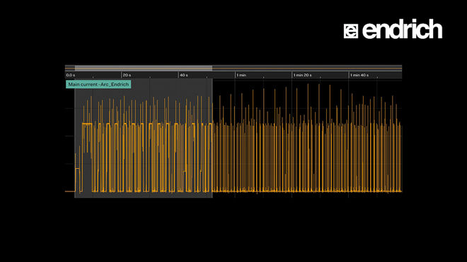Click the first flat plateau of the waveform
467x262 pixels.
tap(87, 124)
